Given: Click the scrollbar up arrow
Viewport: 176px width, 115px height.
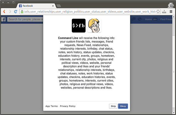Looking at the screenshot, I should click(174, 17).
